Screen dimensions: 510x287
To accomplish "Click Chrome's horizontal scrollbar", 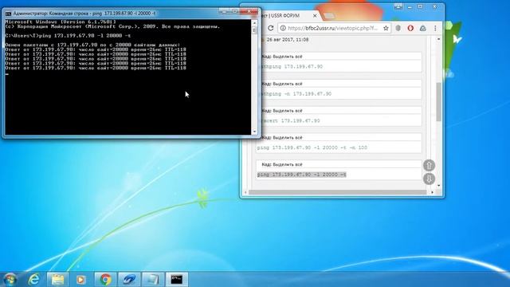I will (x=337, y=192).
